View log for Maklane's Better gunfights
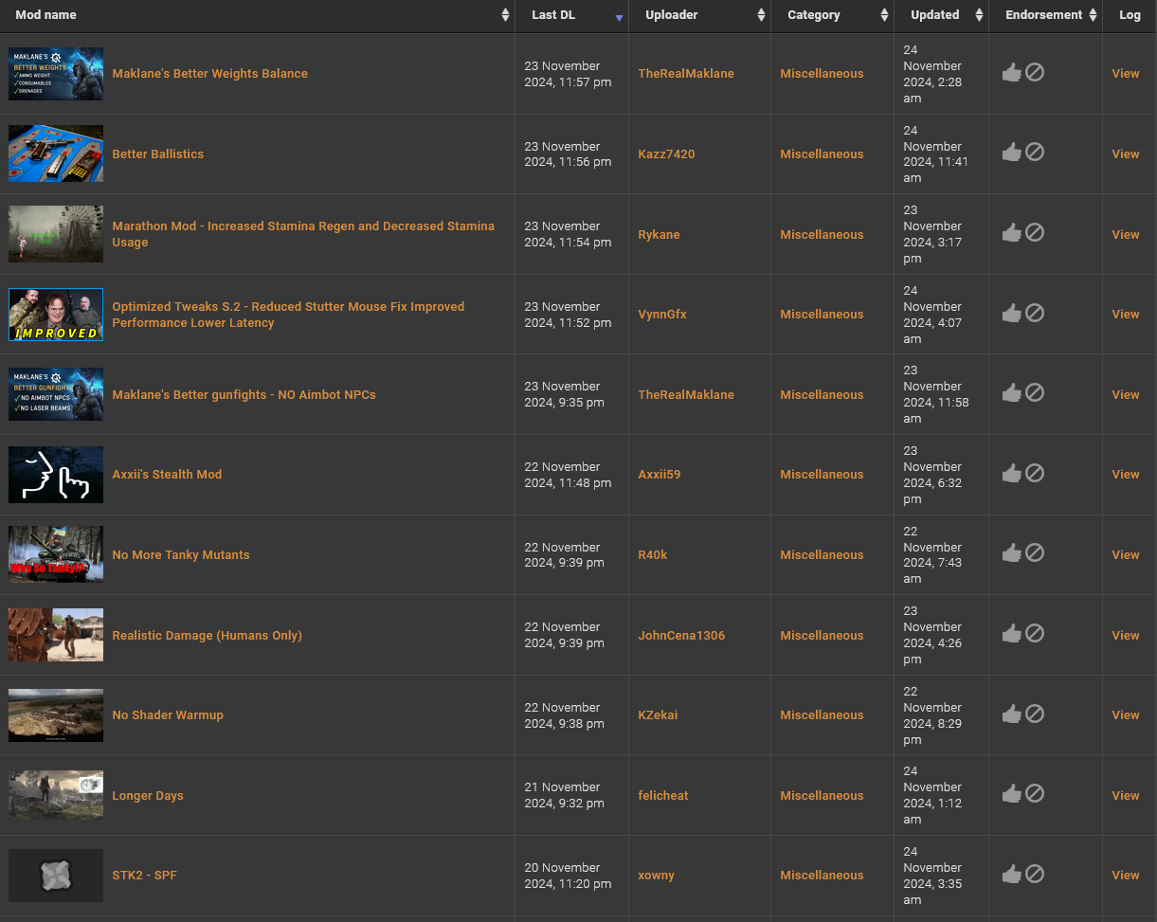The height and width of the screenshot is (922, 1157). point(1125,394)
